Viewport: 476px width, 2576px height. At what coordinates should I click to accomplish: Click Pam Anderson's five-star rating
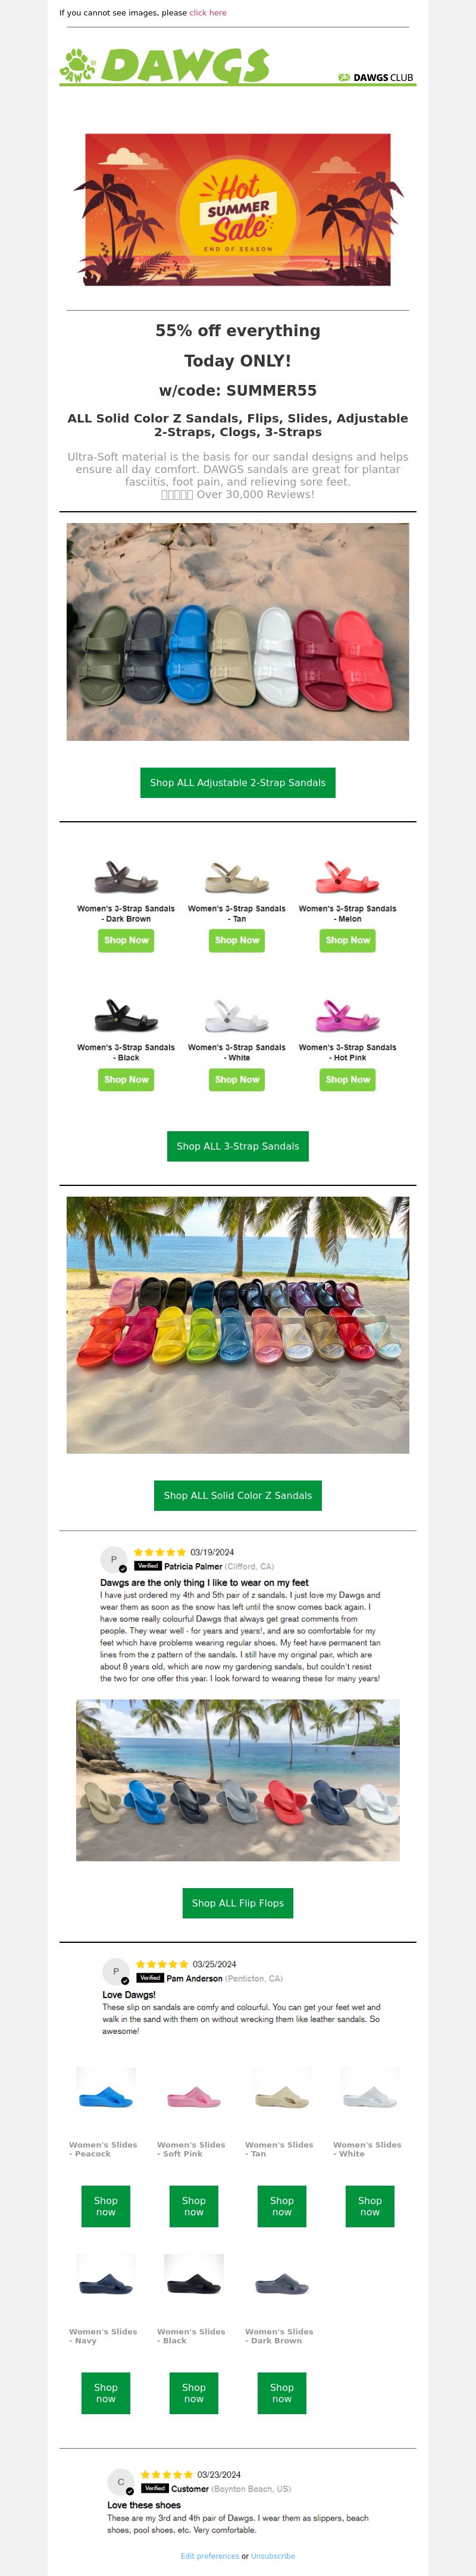[x=162, y=1964]
